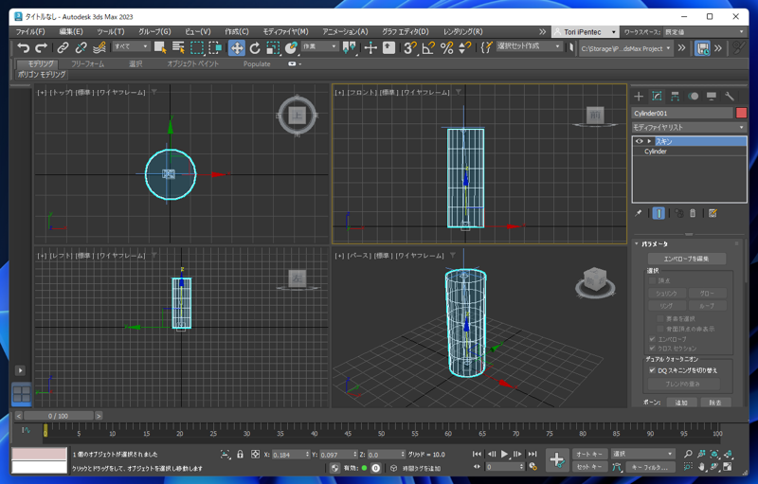The height and width of the screenshot is (484, 758).
Task: Open the Tori iPentec account dropdown
Action: pos(585,32)
